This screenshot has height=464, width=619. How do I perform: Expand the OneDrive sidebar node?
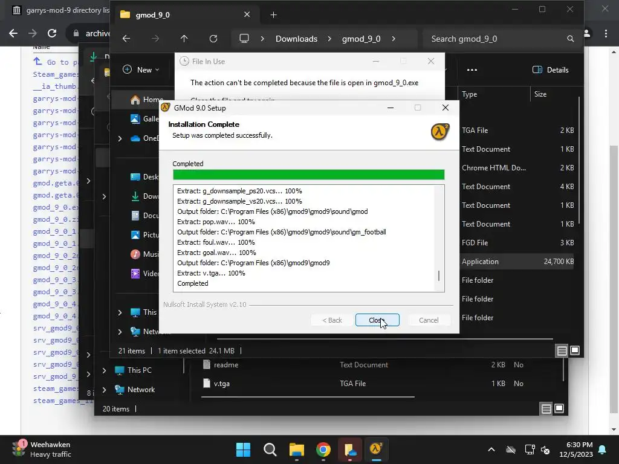(120, 138)
